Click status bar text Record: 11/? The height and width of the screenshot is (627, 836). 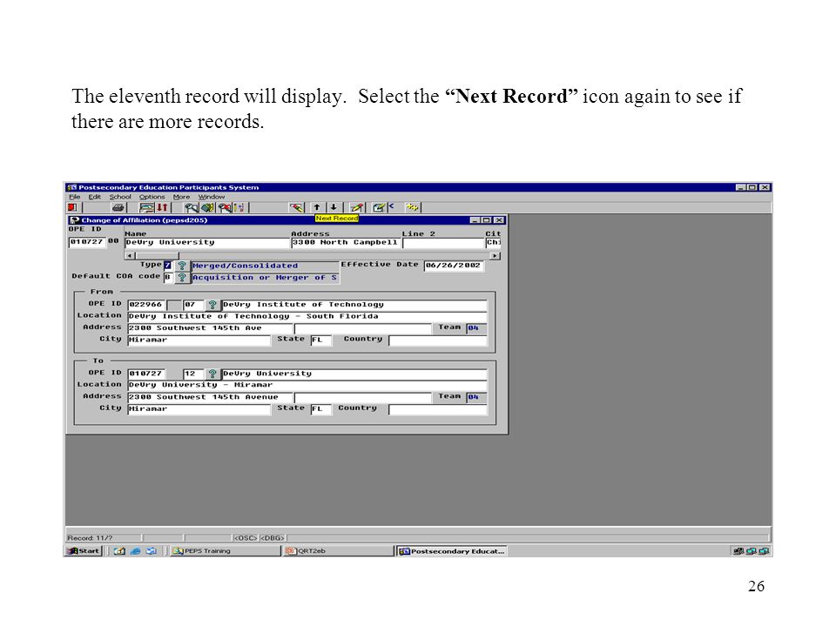pyautogui.click(x=91, y=538)
